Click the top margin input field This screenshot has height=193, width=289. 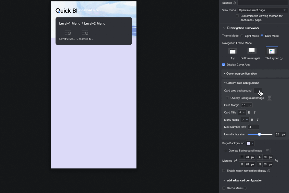click(x=247, y=157)
